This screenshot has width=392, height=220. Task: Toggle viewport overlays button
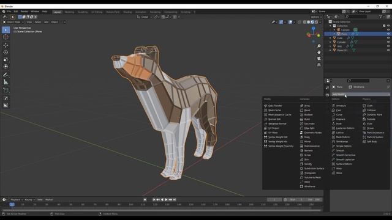point(290,22)
